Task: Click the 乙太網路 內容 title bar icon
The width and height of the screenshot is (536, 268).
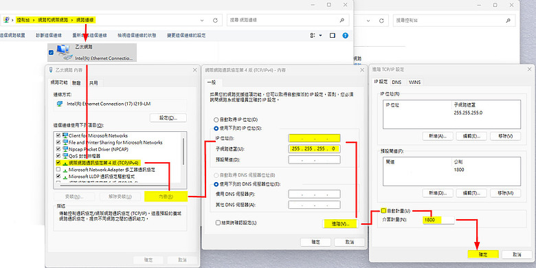Action: [x=52, y=69]
